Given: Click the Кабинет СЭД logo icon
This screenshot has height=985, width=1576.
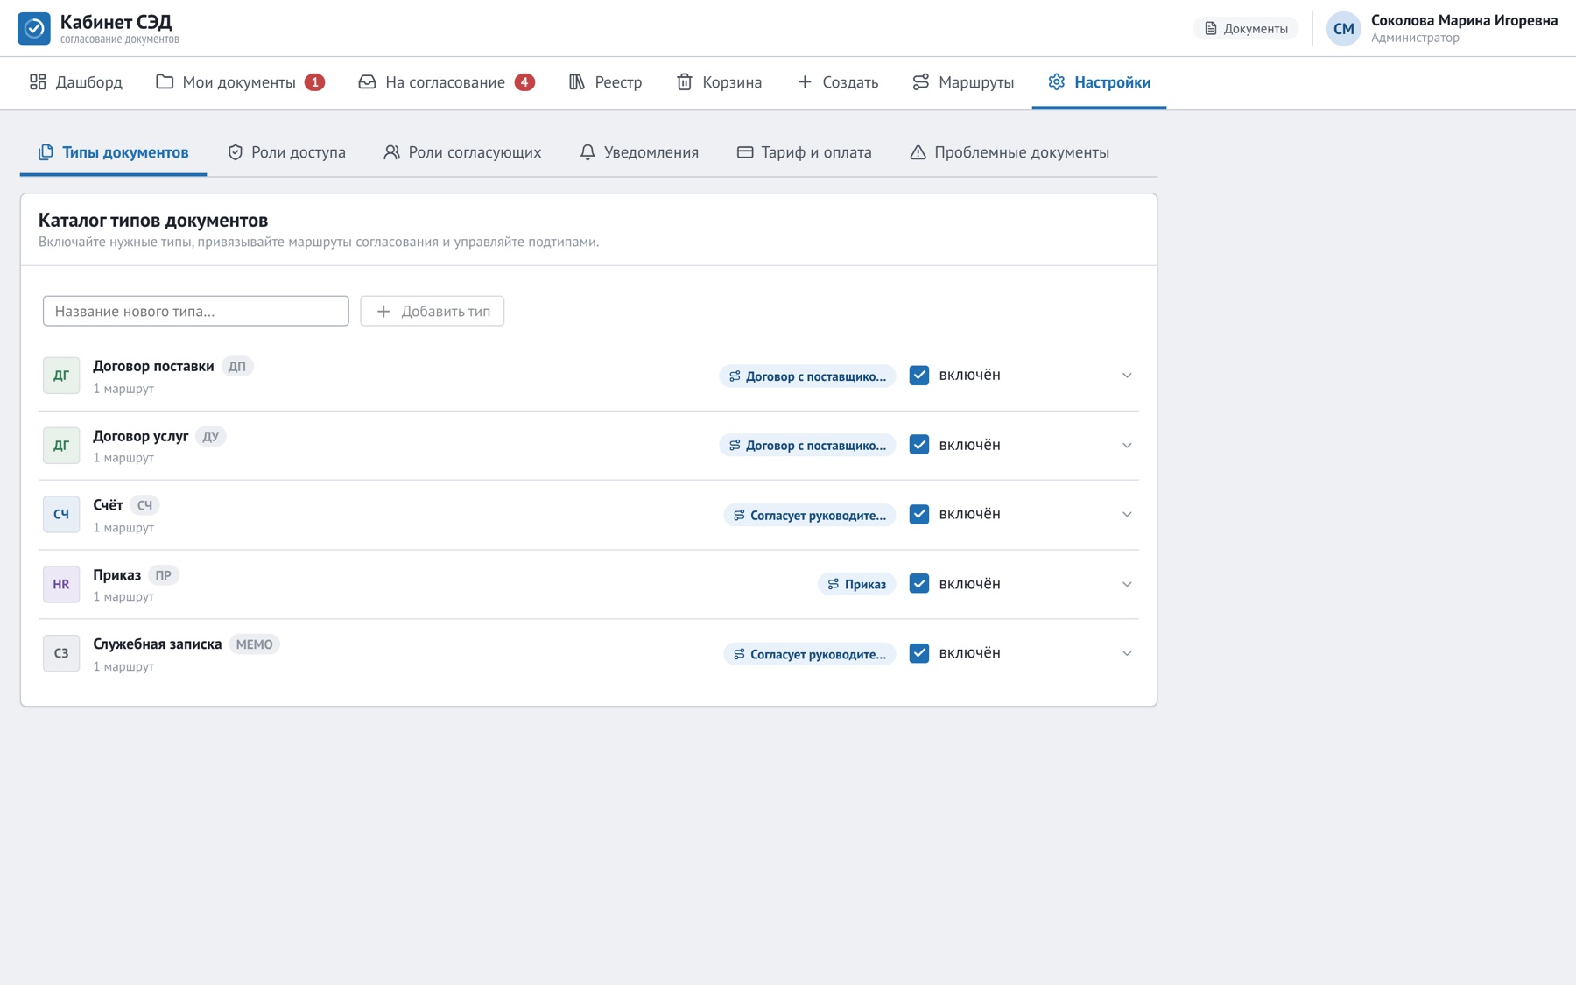Looking at the screenshot, I should point(34,28).
